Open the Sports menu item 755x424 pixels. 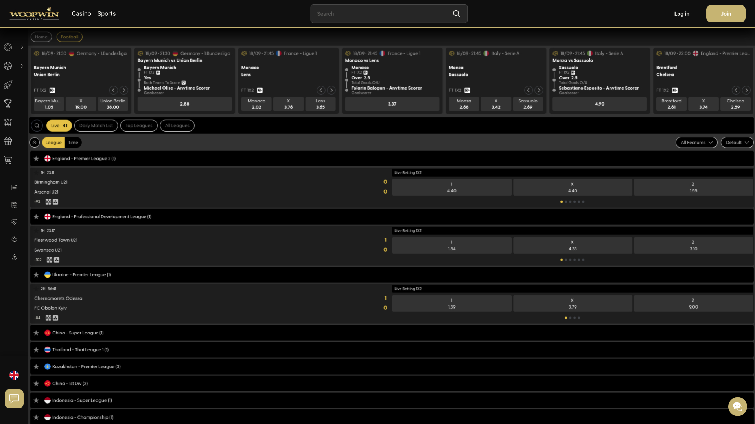click(107, 14)
